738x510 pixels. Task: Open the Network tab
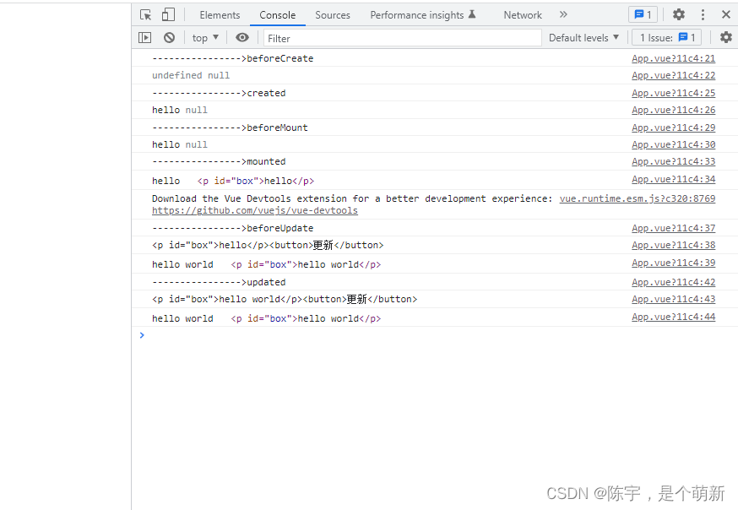click(523, 15)
